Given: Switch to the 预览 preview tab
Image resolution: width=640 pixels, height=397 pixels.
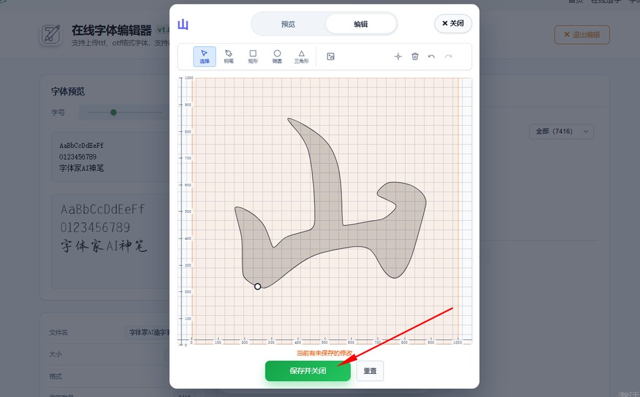Looking at the screenshot, I should (288, 24).
